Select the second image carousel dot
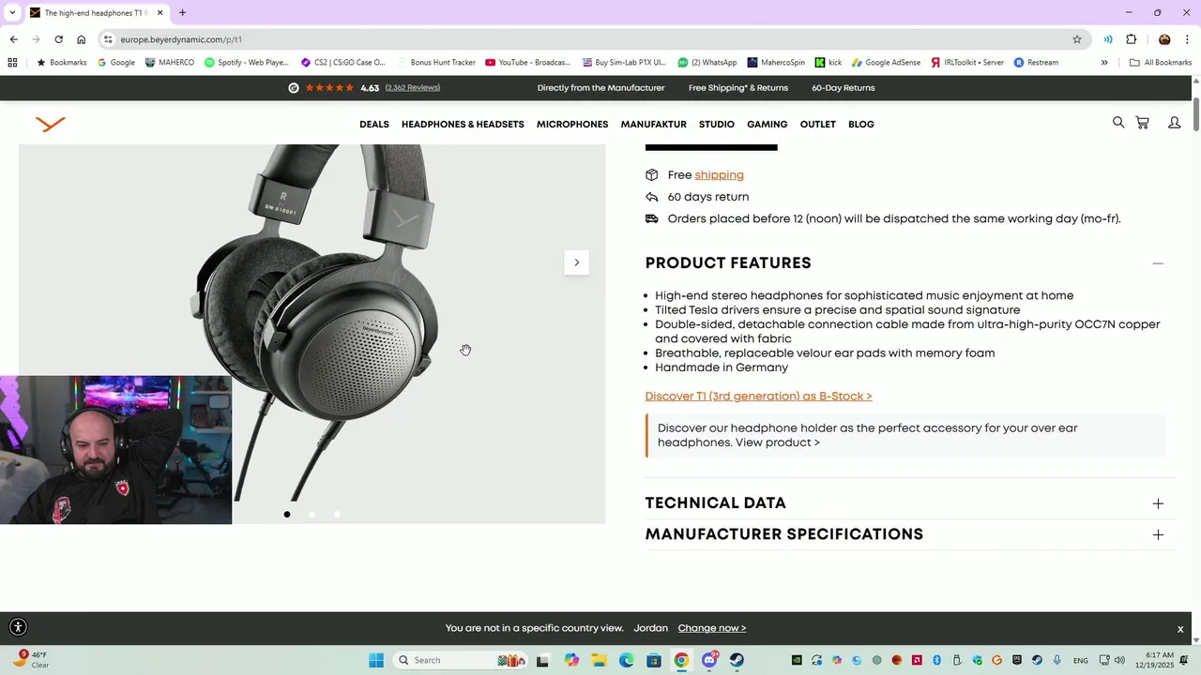Screen dimensions: 1201x675 click(x=312, y=514)
